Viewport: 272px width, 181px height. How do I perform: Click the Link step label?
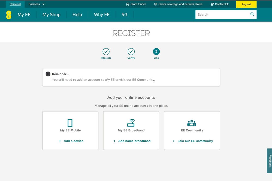pos(156,58)
